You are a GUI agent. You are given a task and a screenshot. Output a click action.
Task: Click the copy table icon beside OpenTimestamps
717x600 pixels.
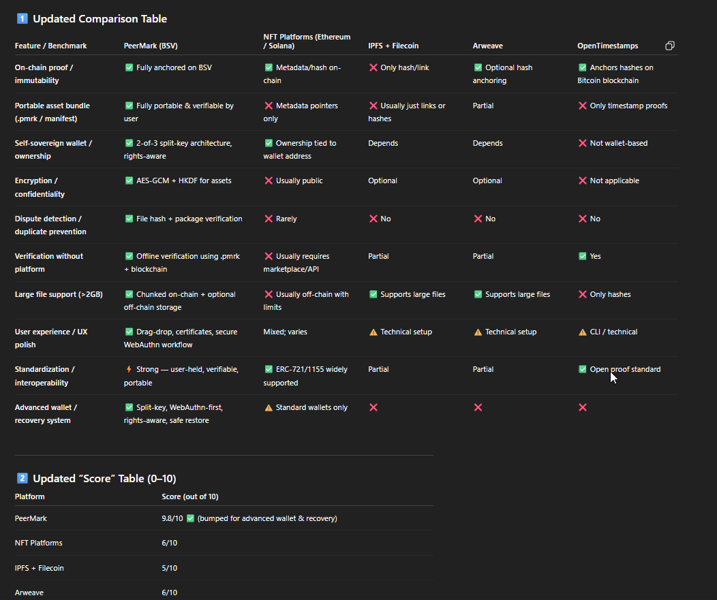coord(669,46)
